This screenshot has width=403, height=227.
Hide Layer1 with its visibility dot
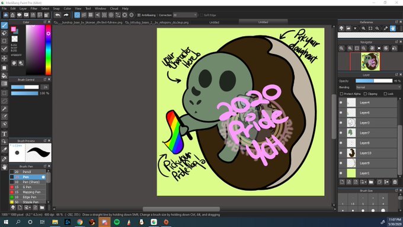click(x=341, y=173)
